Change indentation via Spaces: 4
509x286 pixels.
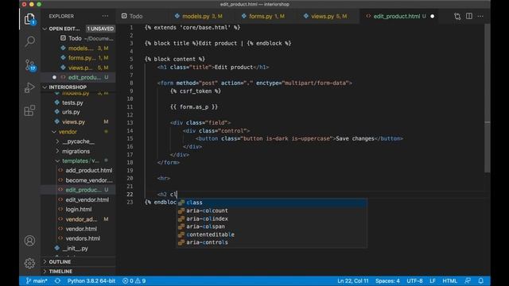387,280
